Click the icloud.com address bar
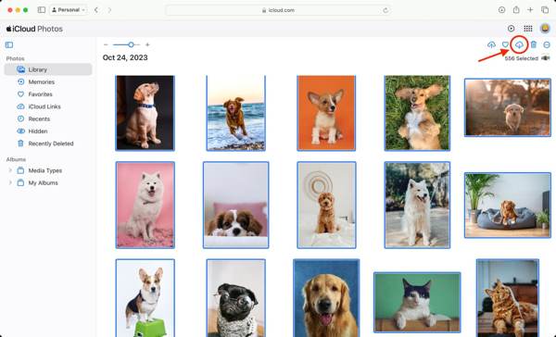Screen dimensions: 556x337 pyautogui.click(x=278, y=10)
